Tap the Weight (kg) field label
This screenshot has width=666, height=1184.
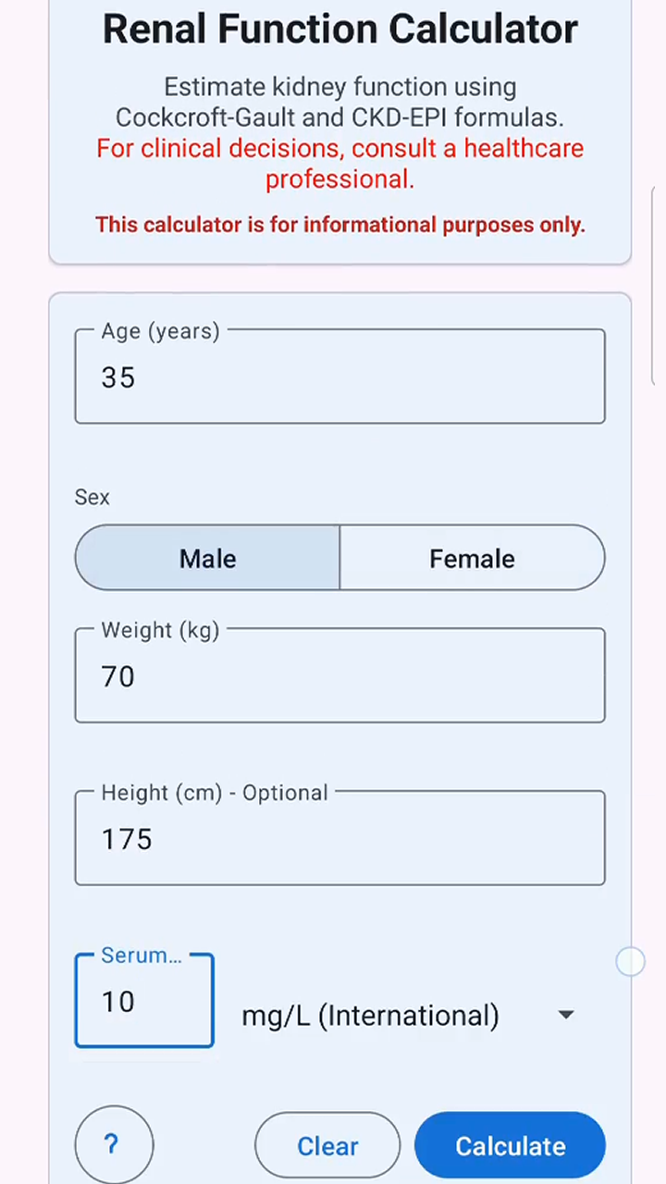[161, 631]
